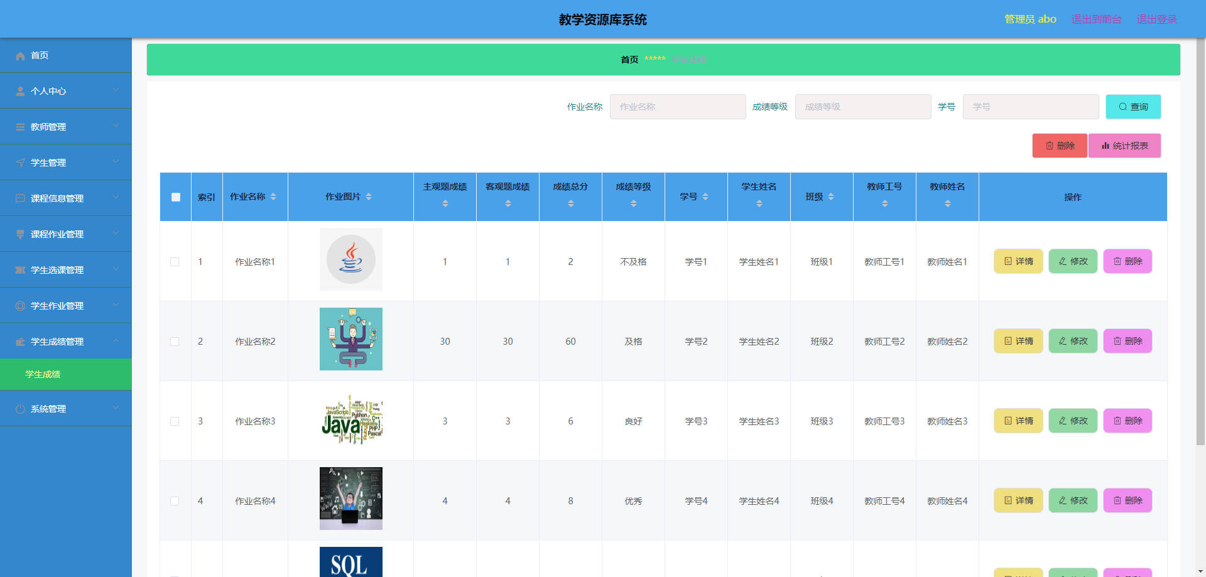Click 退出登录 logout link

[x=1157, y=19]
